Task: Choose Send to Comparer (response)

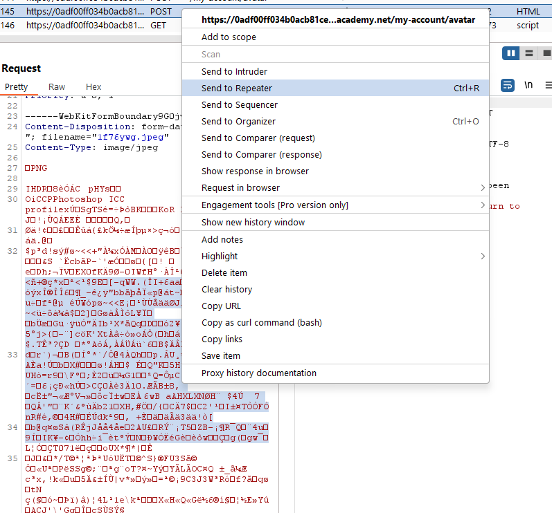Action: click(x=335, y=154)
